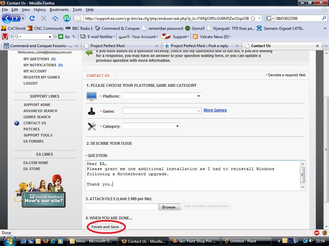
Task: Click the EA STORE link
Action: pos(32,169)
